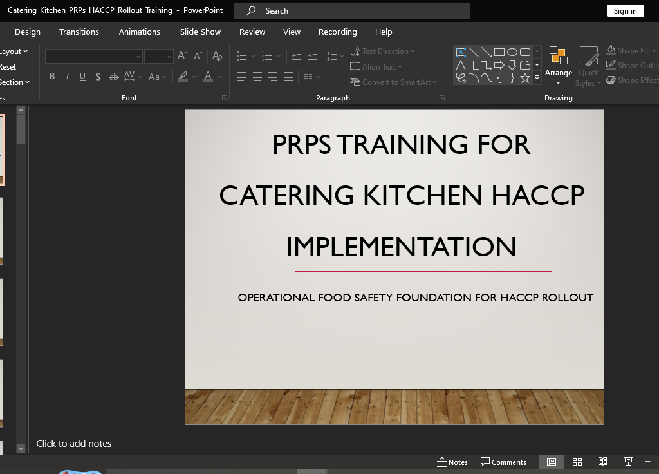This screenshot has width=659, height=474.
Task: Toggle Underline formatting
Action: coord(82,77)
